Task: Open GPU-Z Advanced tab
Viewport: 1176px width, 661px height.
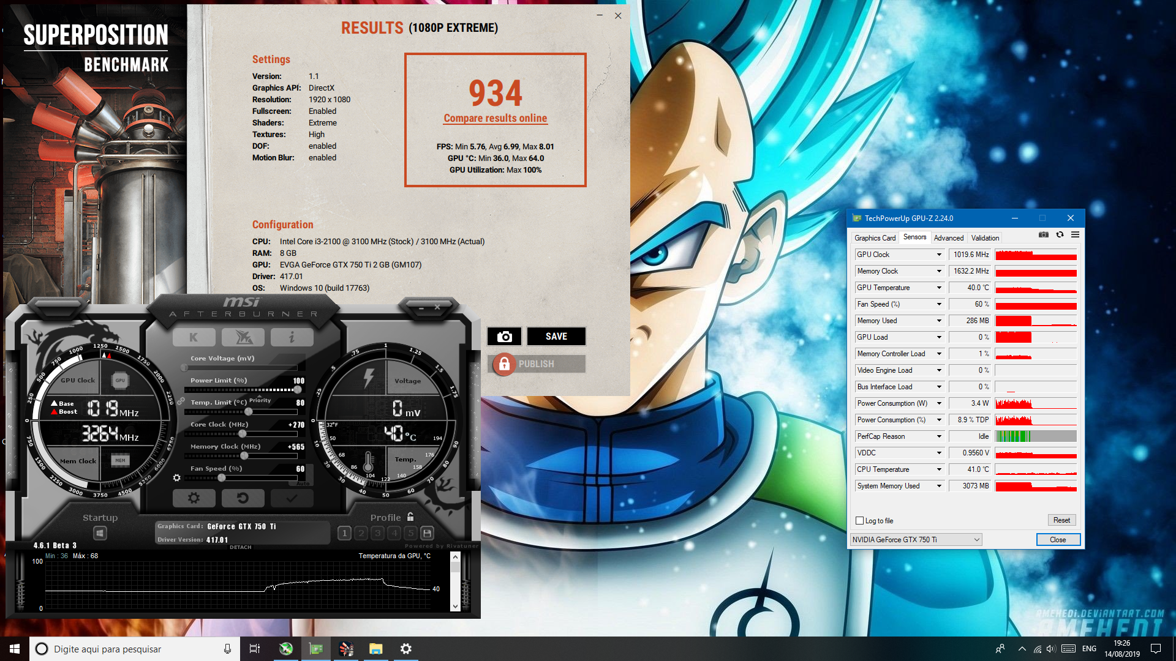Action: point(948,238)
